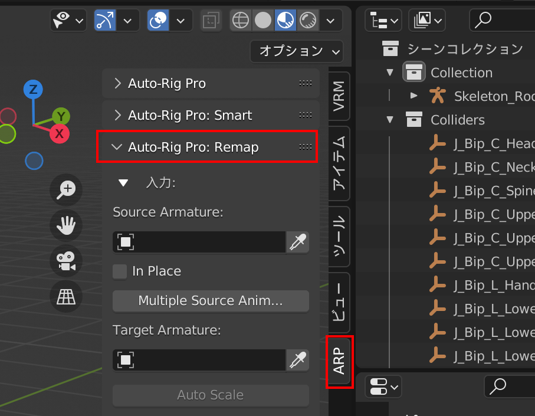Open the outliner display mode dropdown
The image size is (535, 416).
[x=427, y=21]
